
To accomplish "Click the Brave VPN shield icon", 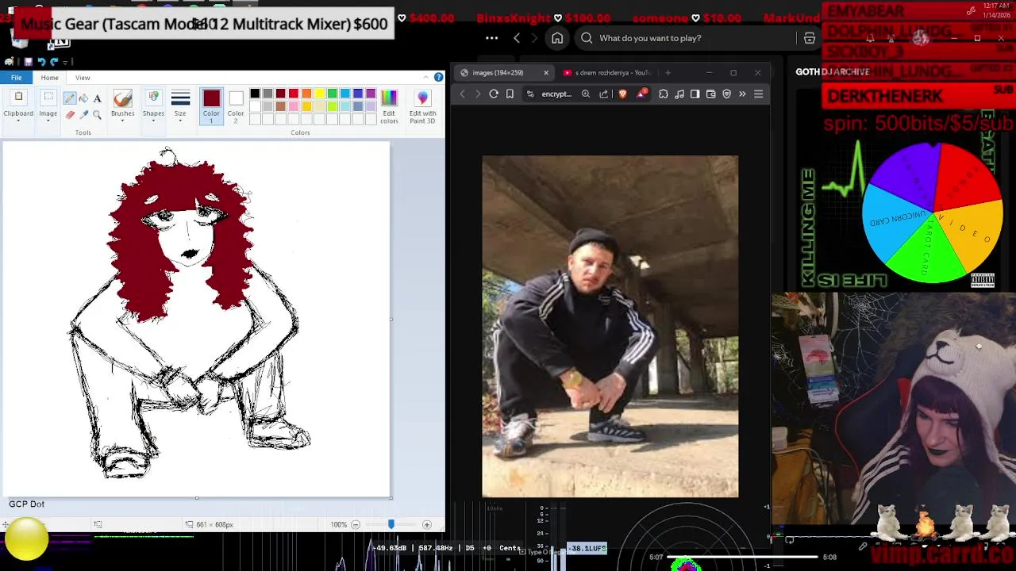I will click(x=726, y=94).
